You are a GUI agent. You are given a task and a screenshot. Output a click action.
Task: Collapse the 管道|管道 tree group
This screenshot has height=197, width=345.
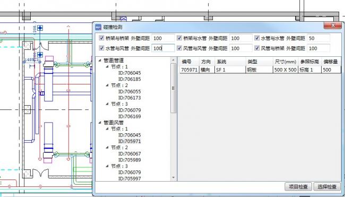click(x=100, y=61)
